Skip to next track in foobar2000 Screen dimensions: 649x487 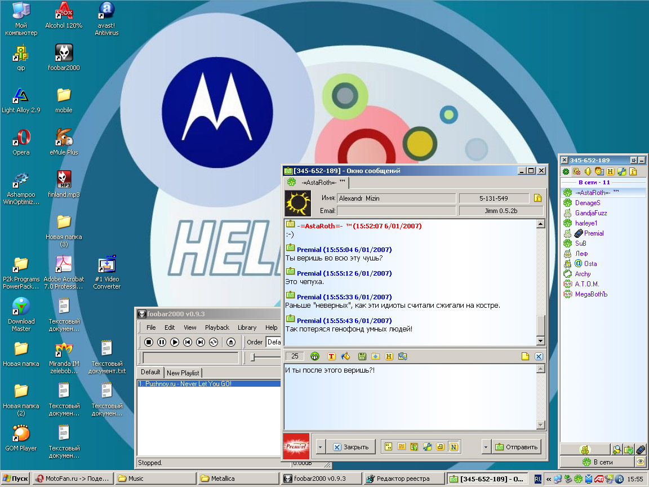click(201, 342)
